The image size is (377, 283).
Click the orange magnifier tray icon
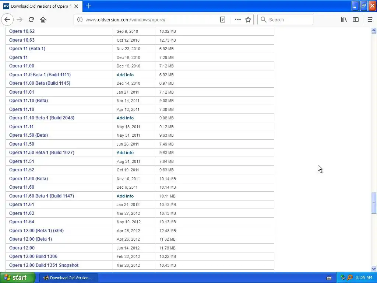(350, 278)
